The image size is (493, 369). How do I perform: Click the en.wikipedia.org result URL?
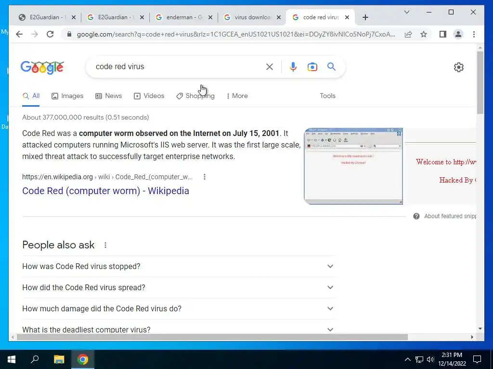(x=107, y=177)
